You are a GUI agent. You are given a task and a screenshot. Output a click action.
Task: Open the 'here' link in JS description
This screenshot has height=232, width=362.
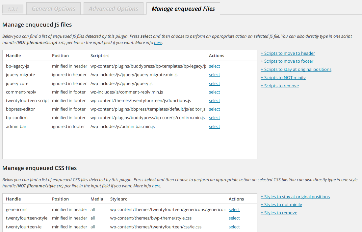(x=158, y=42)
